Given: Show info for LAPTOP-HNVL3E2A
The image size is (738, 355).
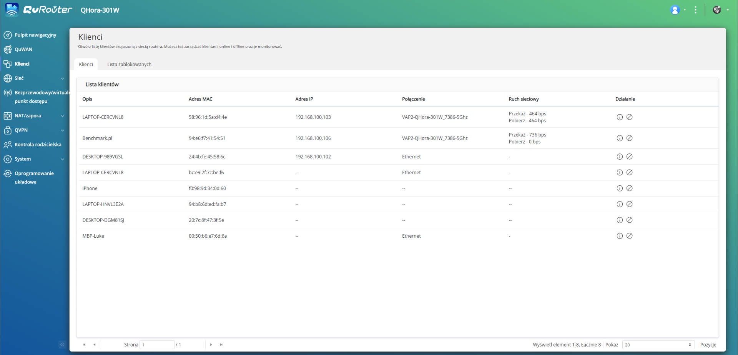Looking at the screenshot, I should tap(620, 204).
